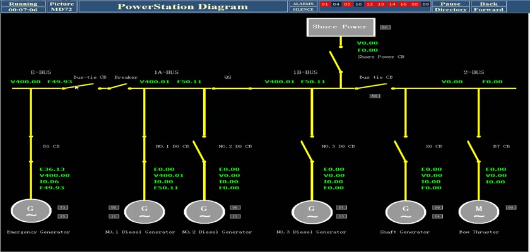The image size is (530, 252).
Task: Click Emergency Generator current value I0.06
Action: click(49, 181)
